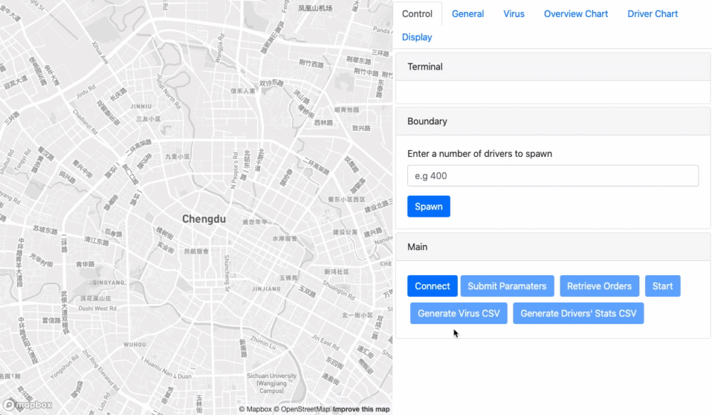Open the OpenStreetMap attribution link

(301, 409)
